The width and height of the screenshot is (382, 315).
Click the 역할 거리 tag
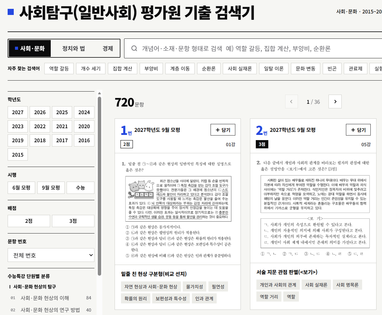click(x=269, y=297)
